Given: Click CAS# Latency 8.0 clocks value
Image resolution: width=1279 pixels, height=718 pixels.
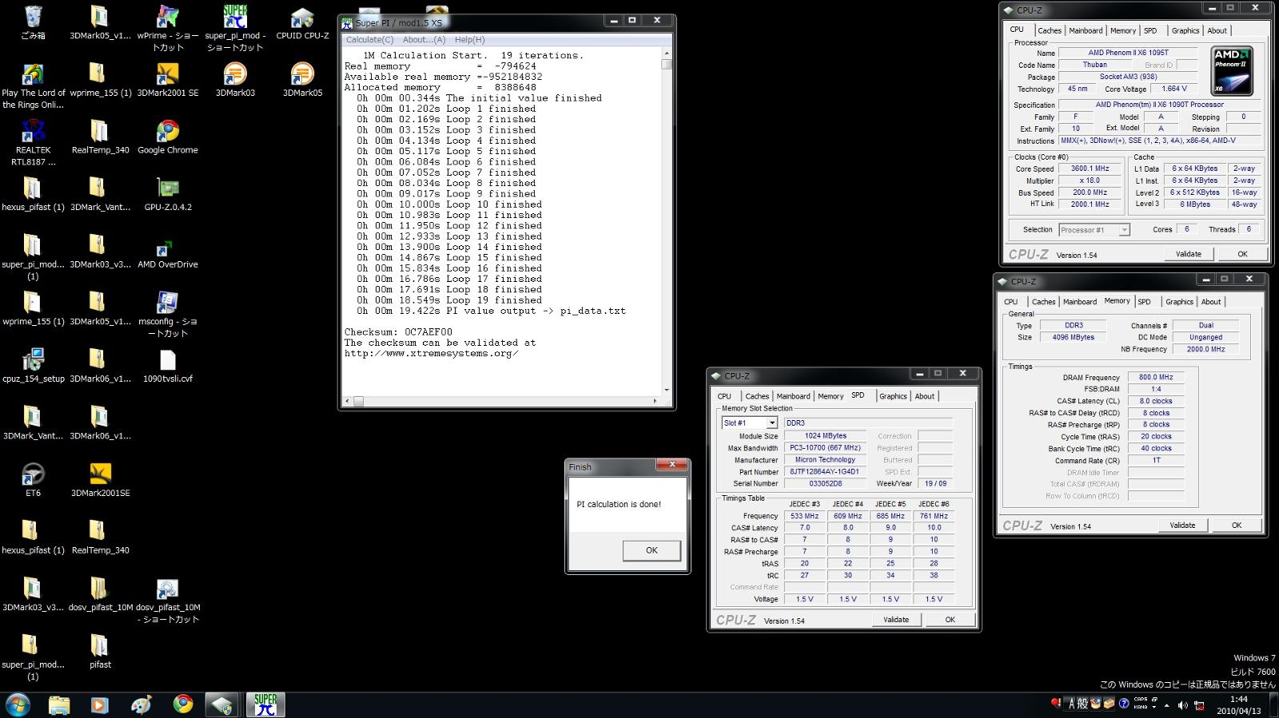Looking at the screenshot, I should point(1156,401).
